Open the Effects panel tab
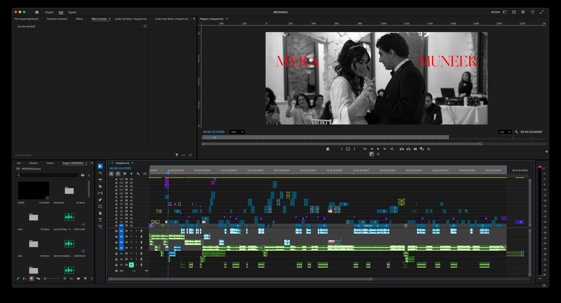 (x=79, y=19)
